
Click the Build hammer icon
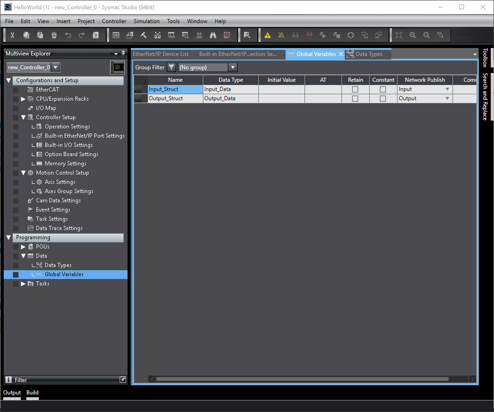(x=144, y=35)
